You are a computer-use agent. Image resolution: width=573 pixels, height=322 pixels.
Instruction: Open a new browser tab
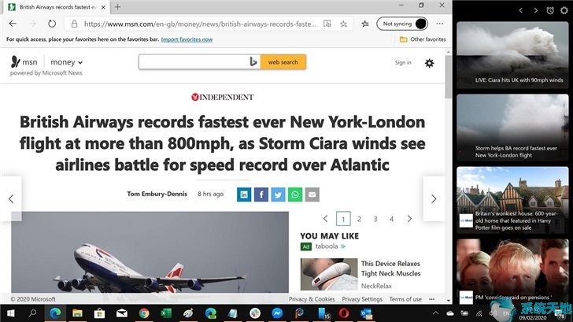118,7
